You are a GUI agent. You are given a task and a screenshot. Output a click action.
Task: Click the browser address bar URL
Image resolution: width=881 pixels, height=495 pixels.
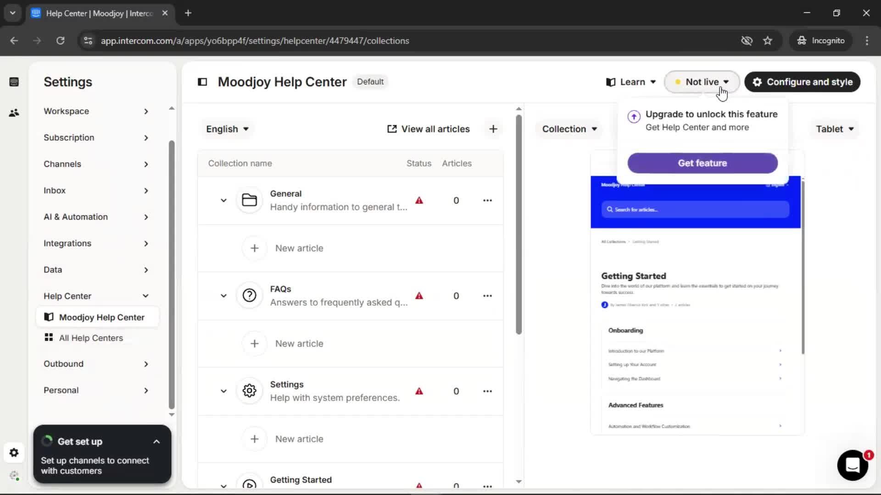coord(255,41)
